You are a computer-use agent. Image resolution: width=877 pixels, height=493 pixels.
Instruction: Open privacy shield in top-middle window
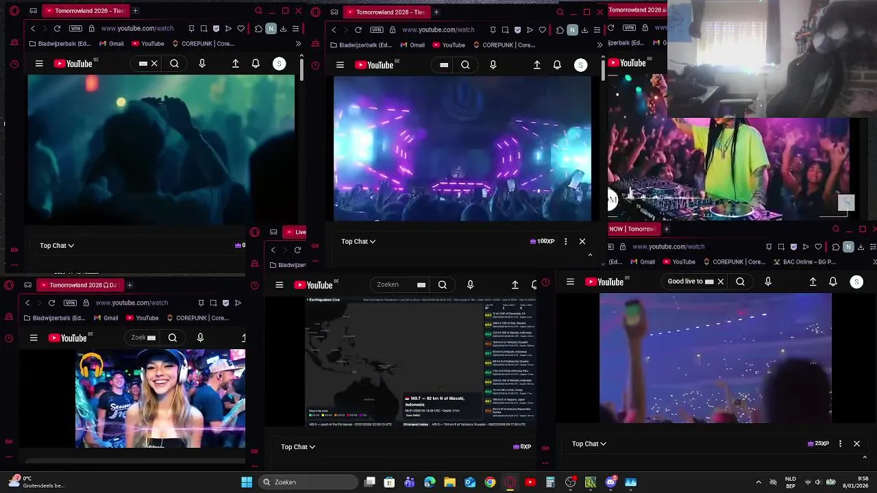(517, 30)
